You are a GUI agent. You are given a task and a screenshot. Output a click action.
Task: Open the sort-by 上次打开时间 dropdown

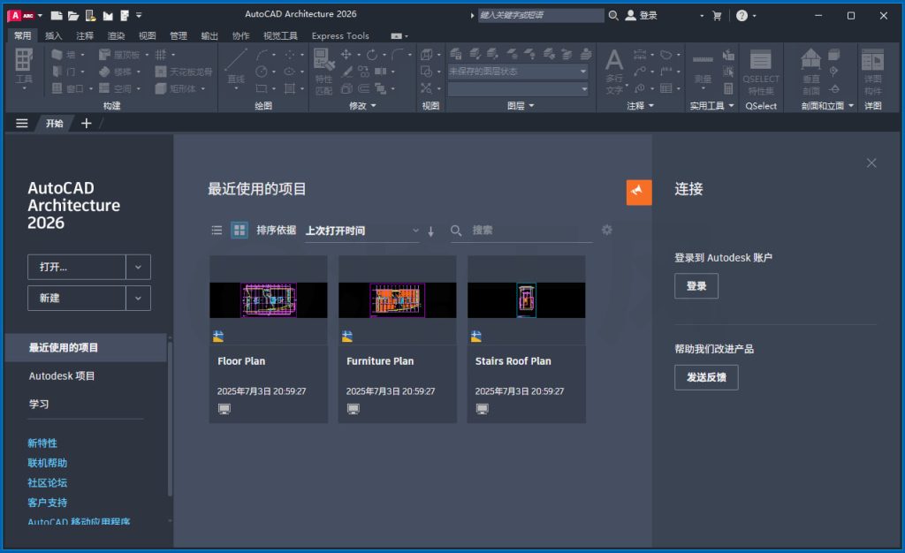click(x=361, y=231)
